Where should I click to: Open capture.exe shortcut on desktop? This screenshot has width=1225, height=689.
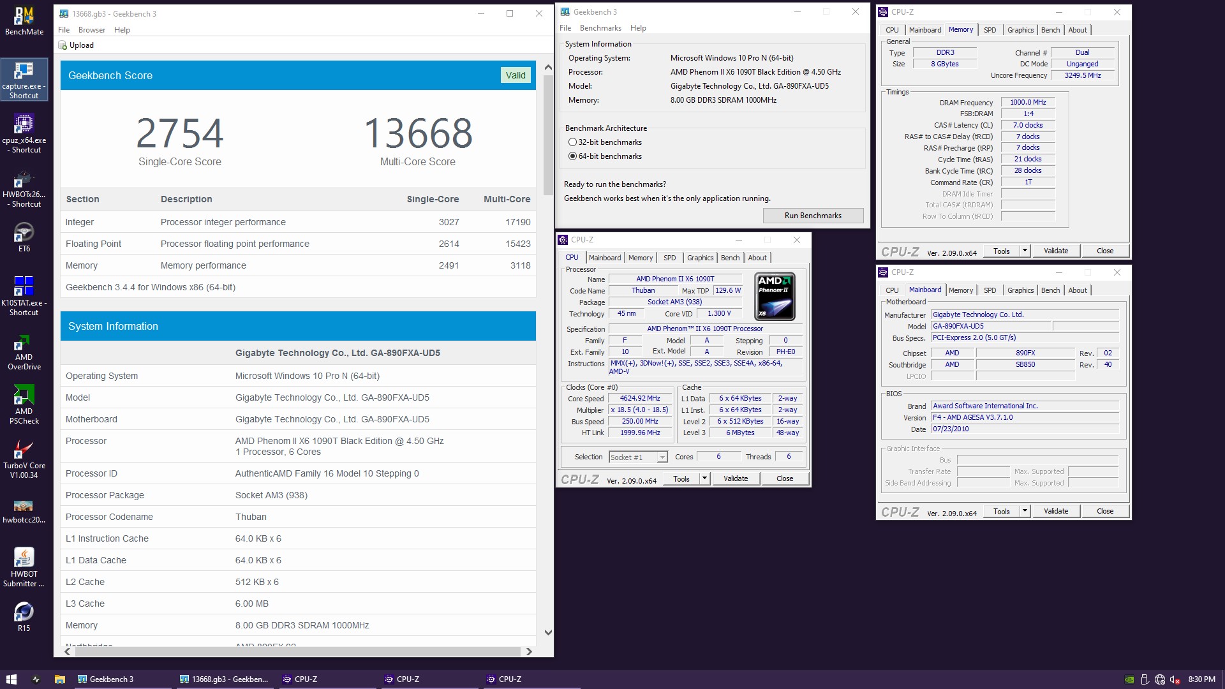[x=24, y=80]
